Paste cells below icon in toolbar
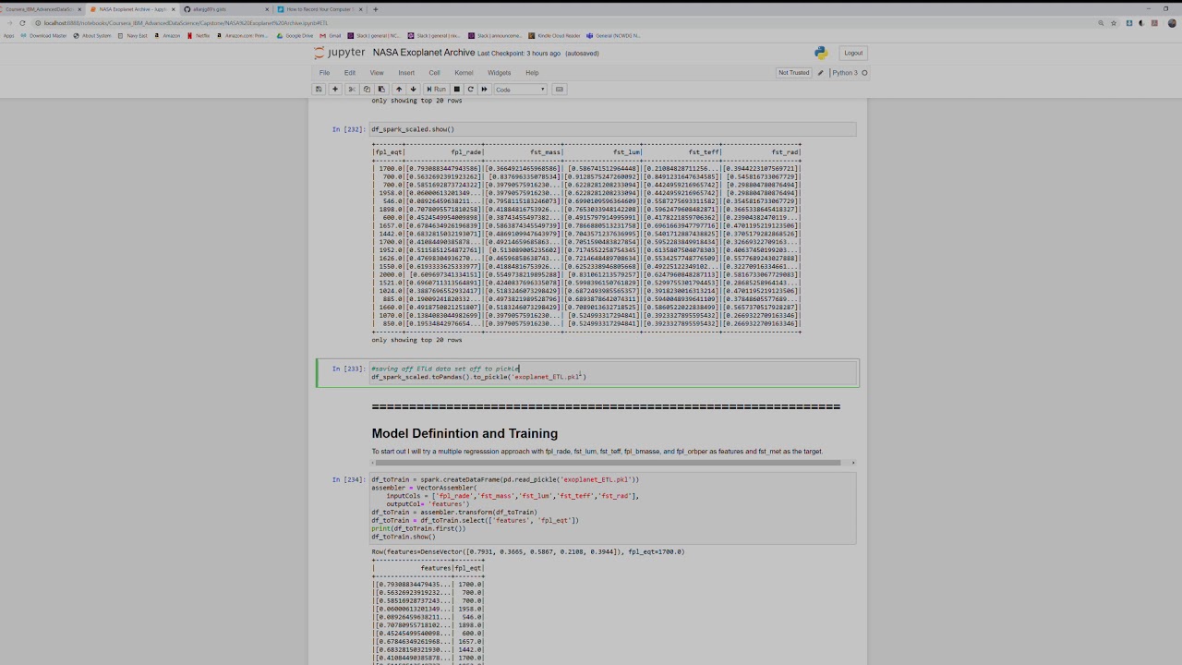 380,90
